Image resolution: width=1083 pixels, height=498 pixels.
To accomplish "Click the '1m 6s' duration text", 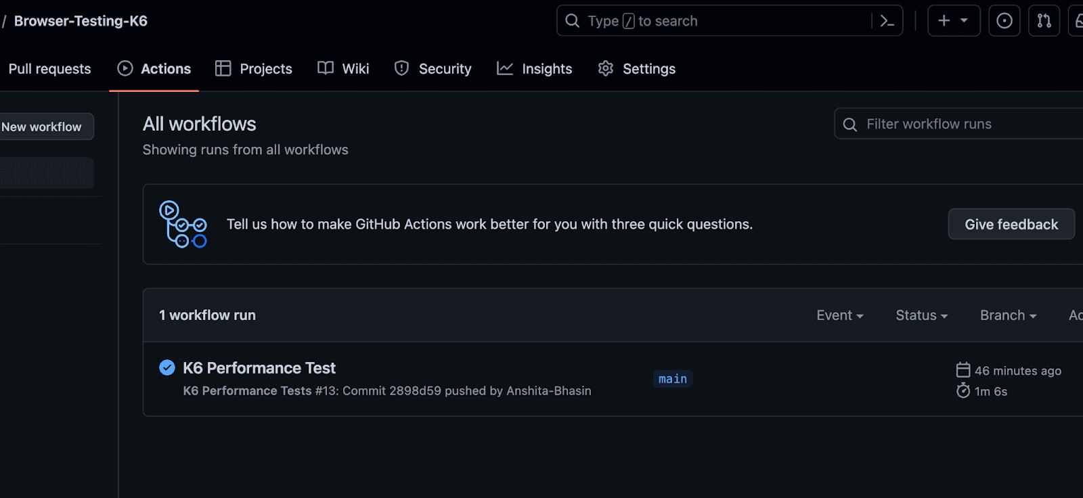I will pos(991,391).
